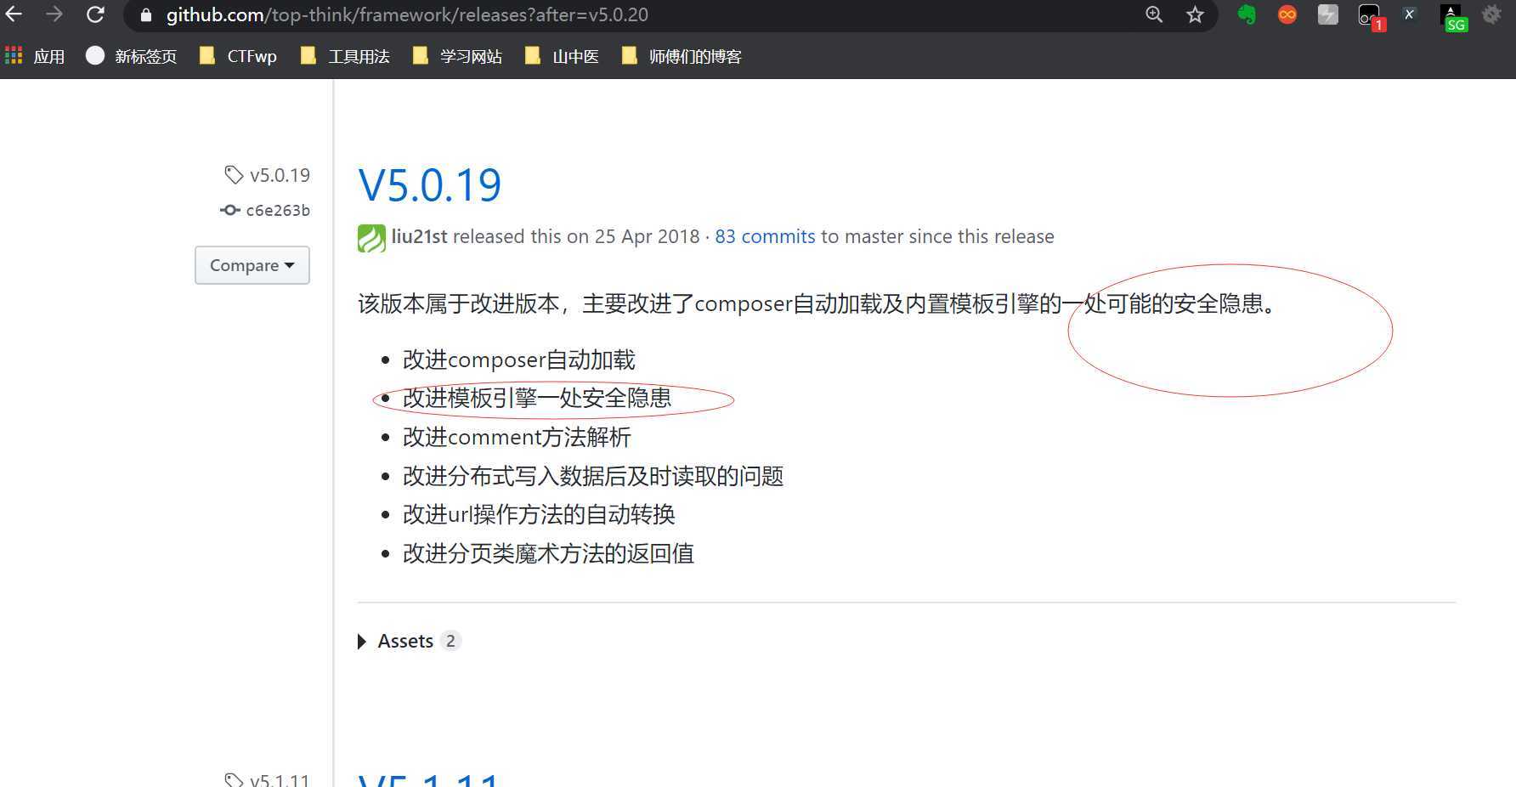Click the commit icon beside c6e263b
Screen dimensions: 1516x787
(229, 210)
